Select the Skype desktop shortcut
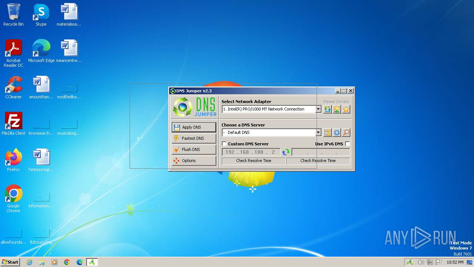474x267 pixels. coord(41,15)
